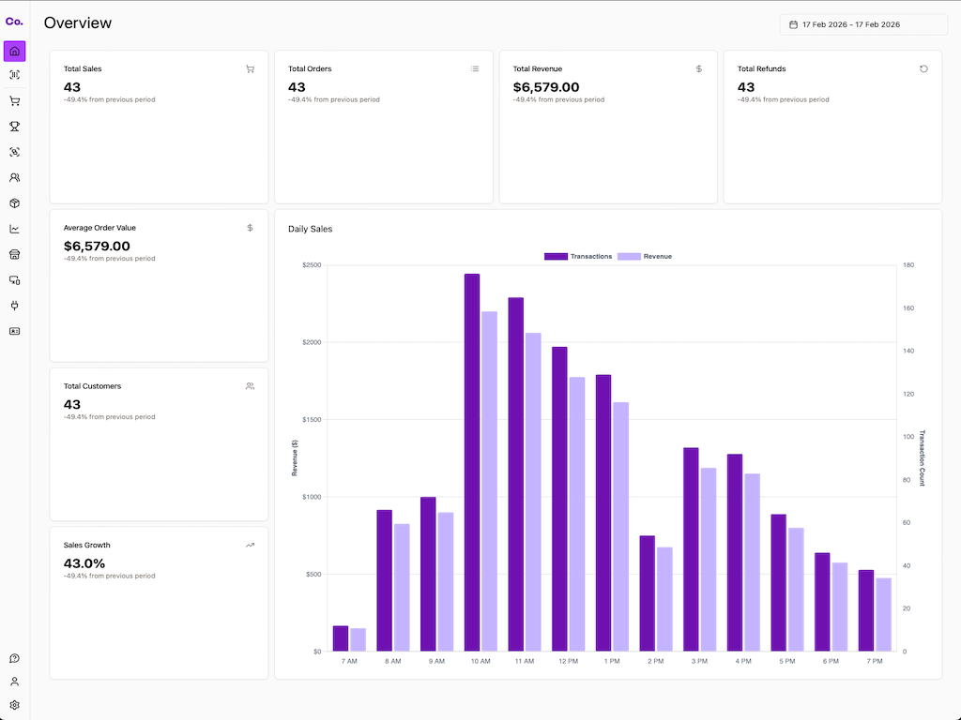Toggle the Revenue legend series
Viewport: 961px width, 720px height.
click(645, 256)
